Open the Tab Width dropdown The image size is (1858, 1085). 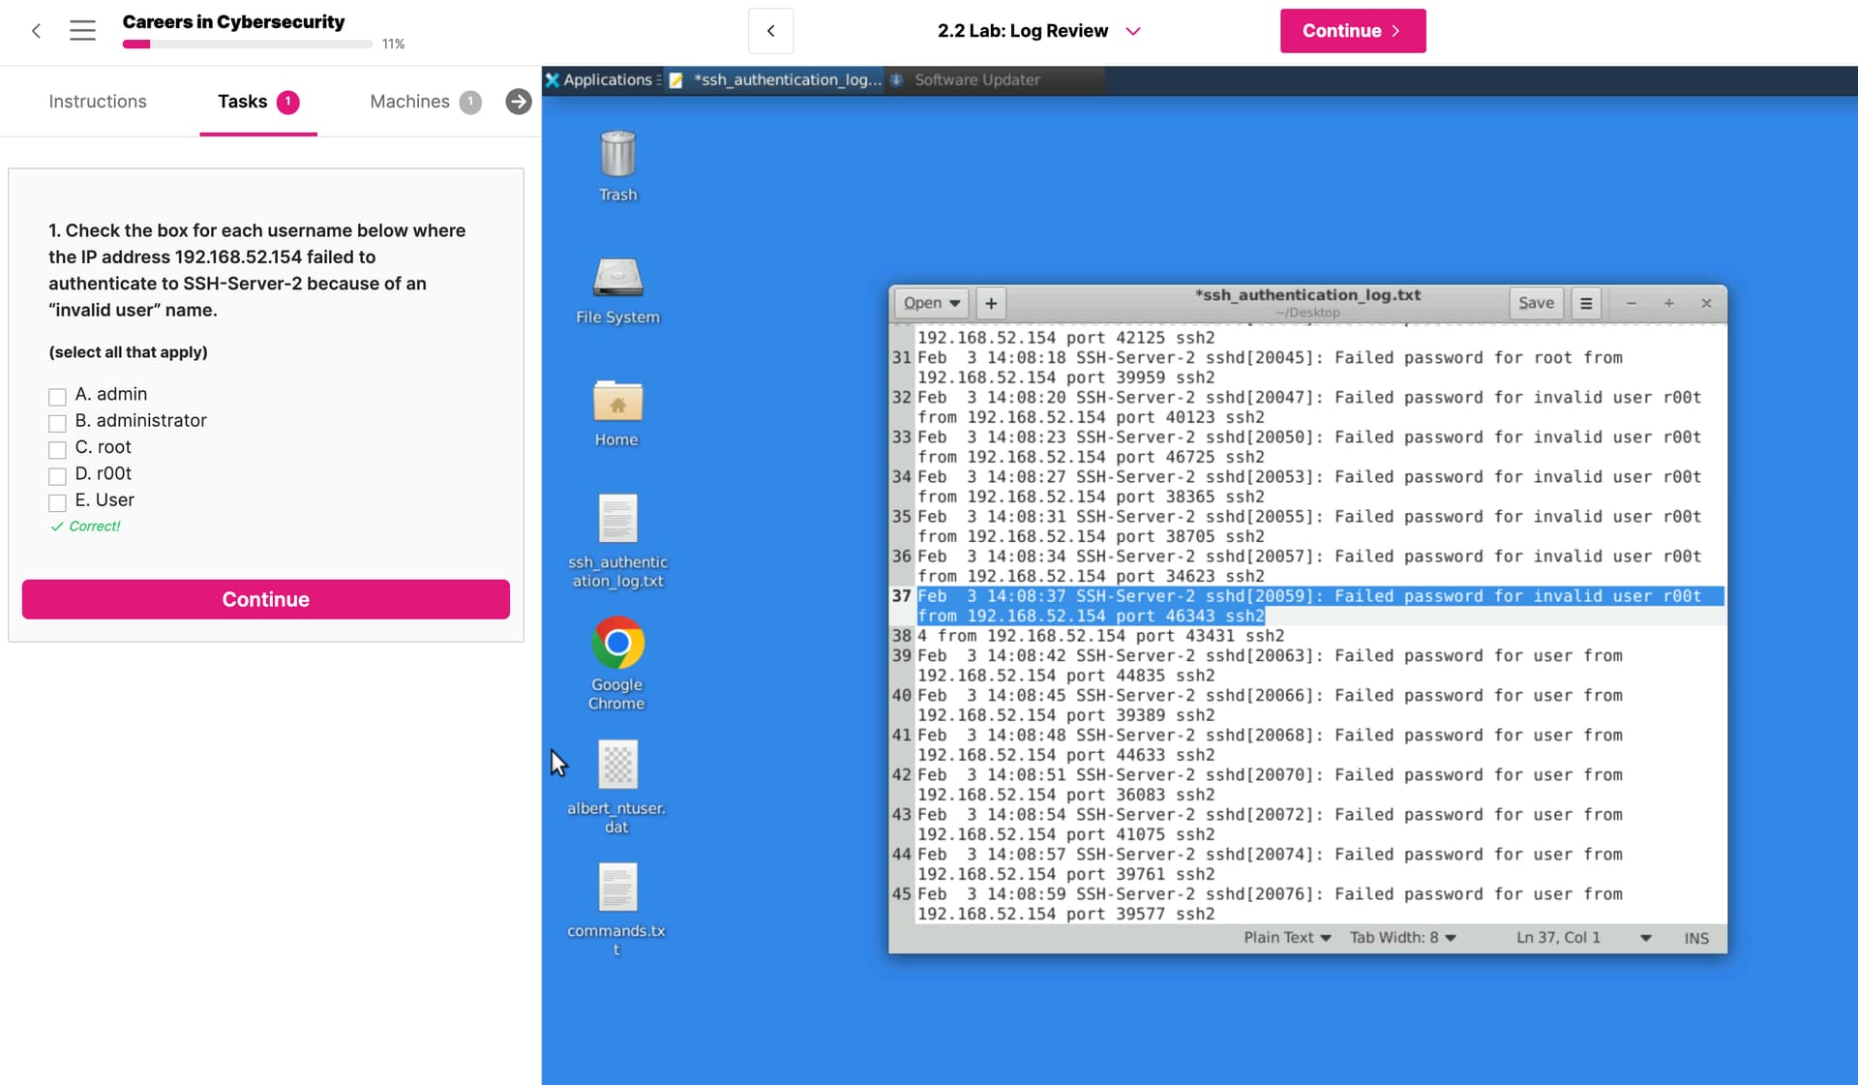[1402, 938]
